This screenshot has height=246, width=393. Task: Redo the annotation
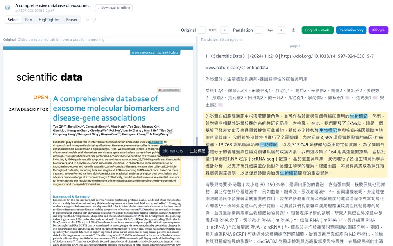95,20
